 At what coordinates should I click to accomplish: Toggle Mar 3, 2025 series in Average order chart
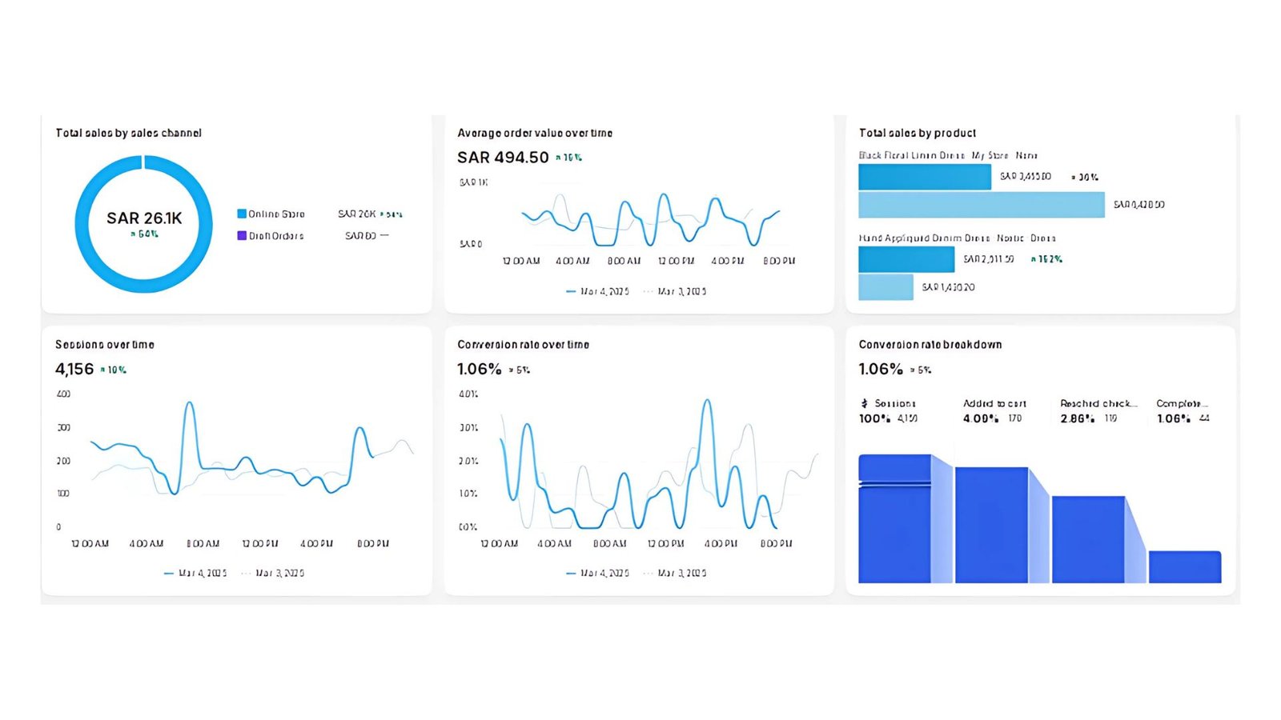(x=675, y=291)
